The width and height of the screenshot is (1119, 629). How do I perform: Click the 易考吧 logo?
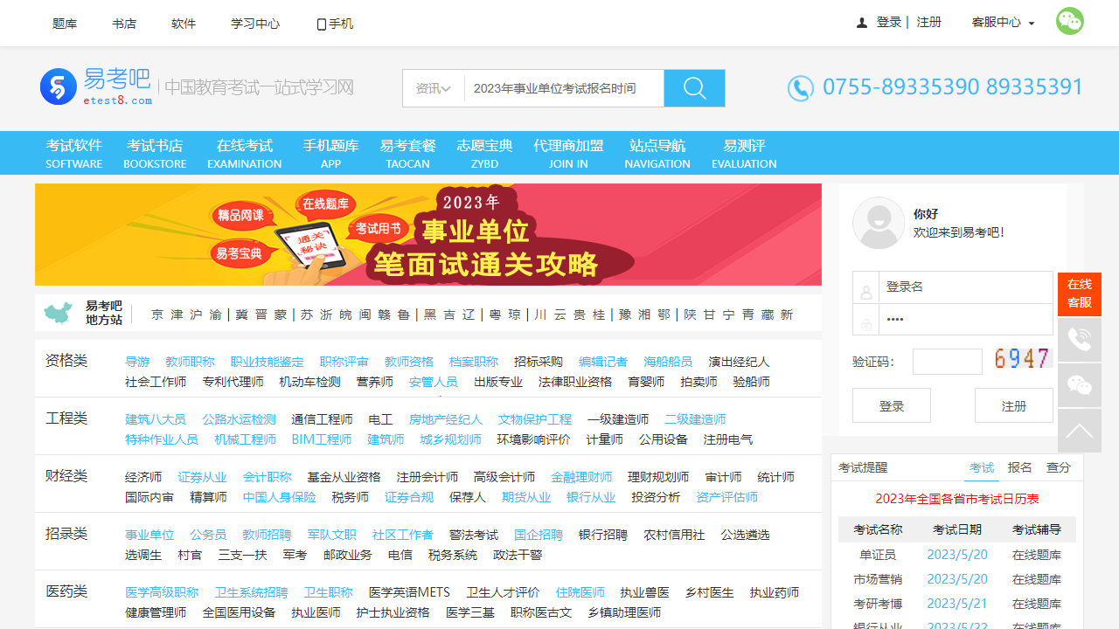pos(96,87)
